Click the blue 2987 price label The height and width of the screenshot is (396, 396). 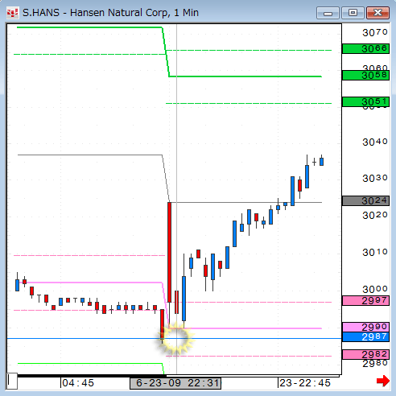pos(365,336)
